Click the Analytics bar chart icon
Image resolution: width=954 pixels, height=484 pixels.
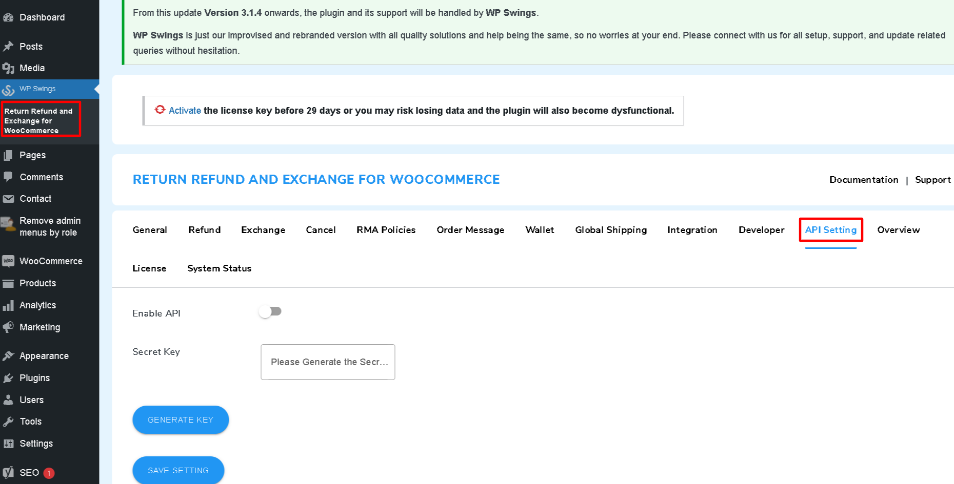8,305
